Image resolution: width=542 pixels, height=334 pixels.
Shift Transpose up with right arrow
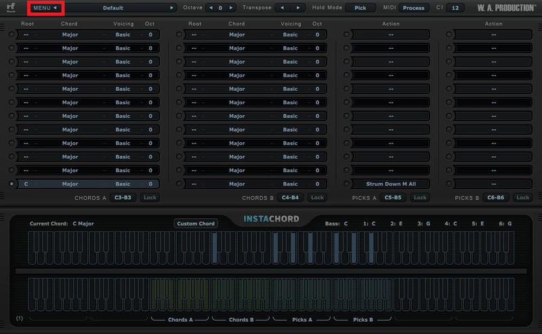pyautogui.click(x=297, y=8)
